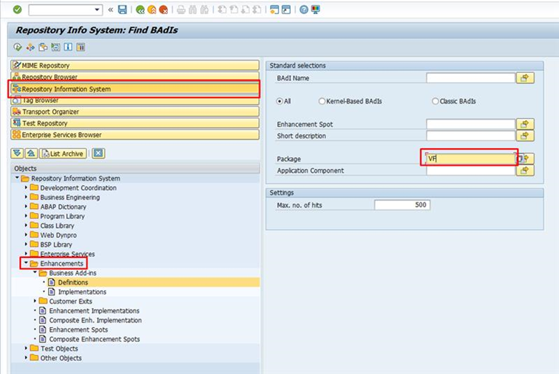Click the Application Component input field

[x=470, y=171]
